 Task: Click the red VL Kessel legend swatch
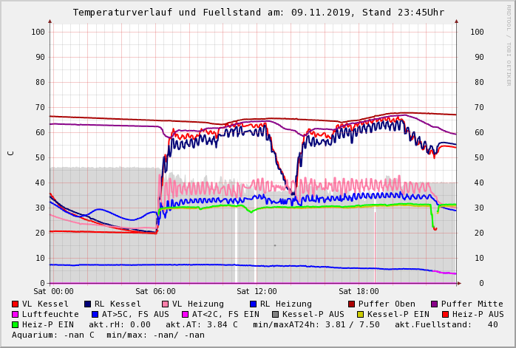click(16, 304)
